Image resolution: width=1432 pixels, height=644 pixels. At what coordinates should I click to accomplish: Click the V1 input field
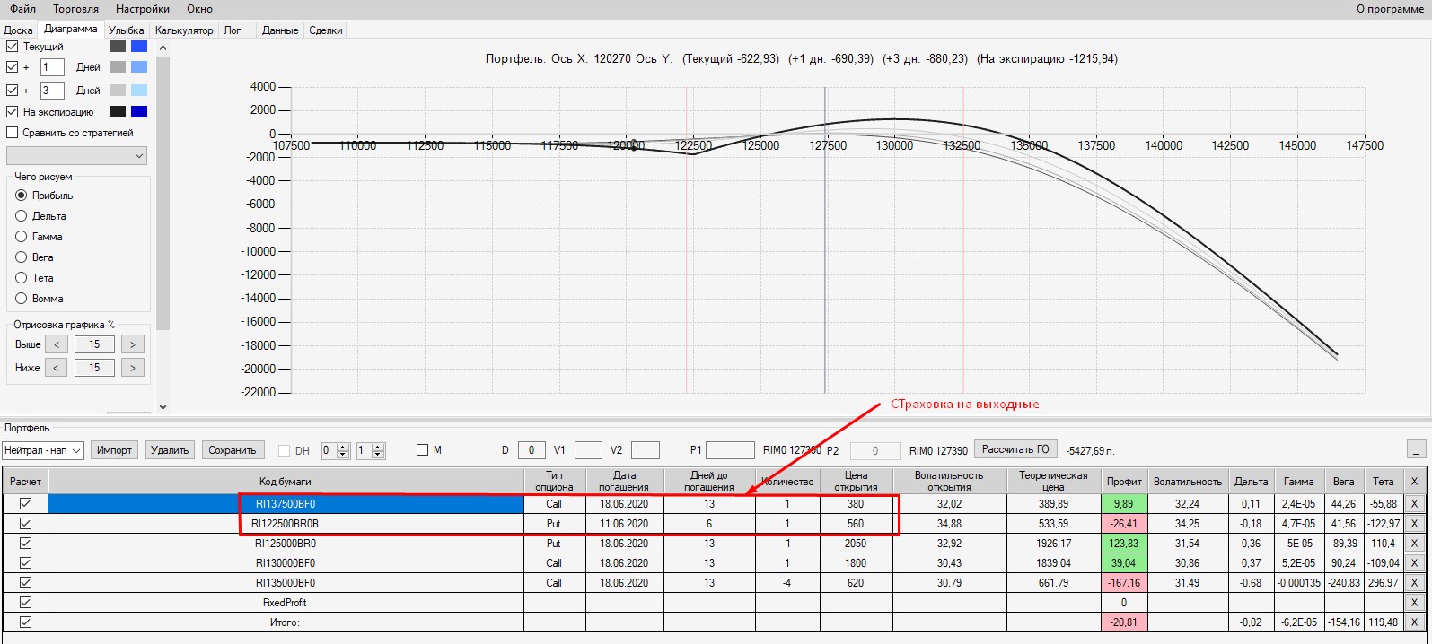click(588, 450)
